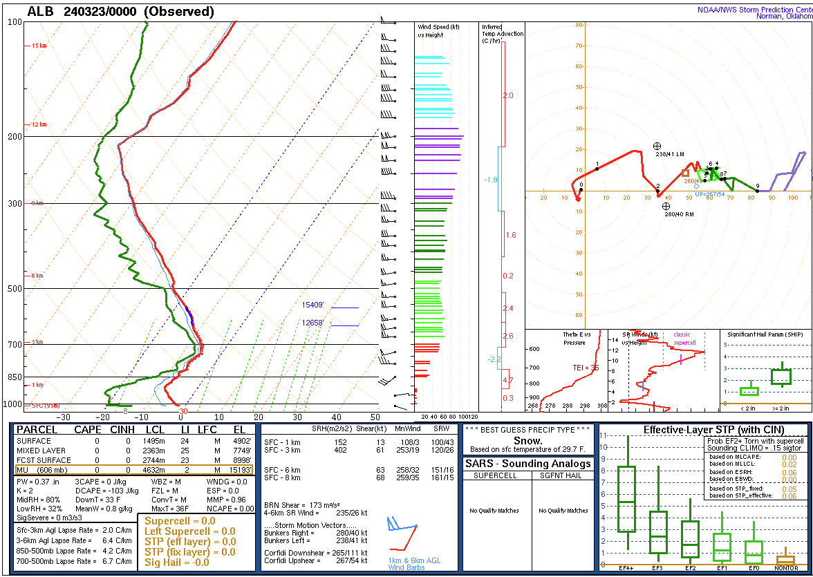Click the SGFNT HAIL analog column header
This screenshot has height=577, width=813.
point(563,475)
